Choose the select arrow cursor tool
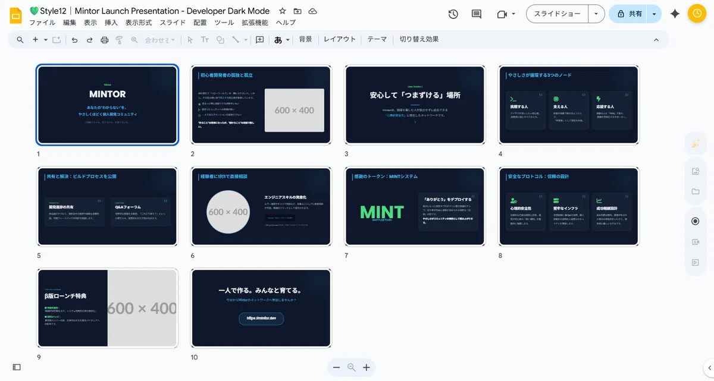714x381 pixels. point(190,40)
